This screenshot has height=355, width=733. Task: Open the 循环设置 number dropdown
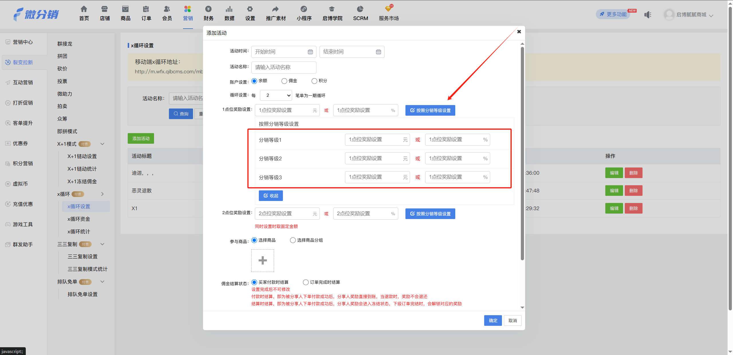(x=276, y=95)
